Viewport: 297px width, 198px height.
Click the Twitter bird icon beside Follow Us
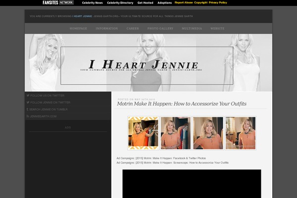pyautogui.click(x=28, y=96)
